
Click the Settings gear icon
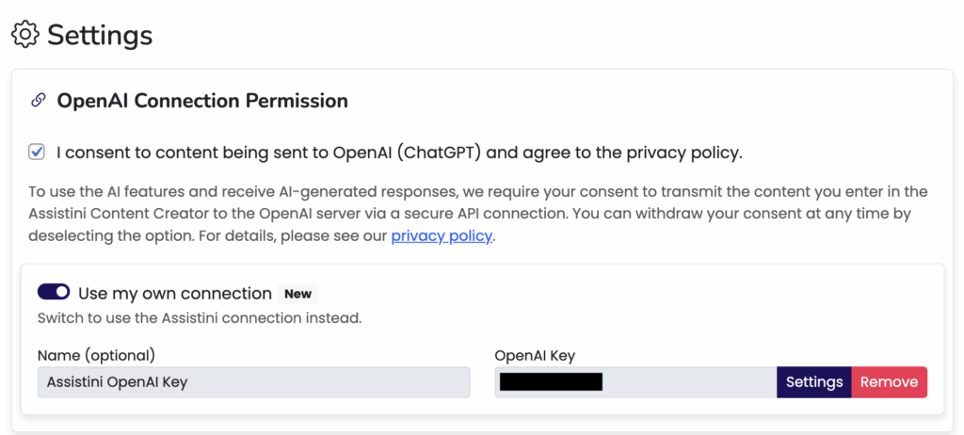tap(24, 35)
